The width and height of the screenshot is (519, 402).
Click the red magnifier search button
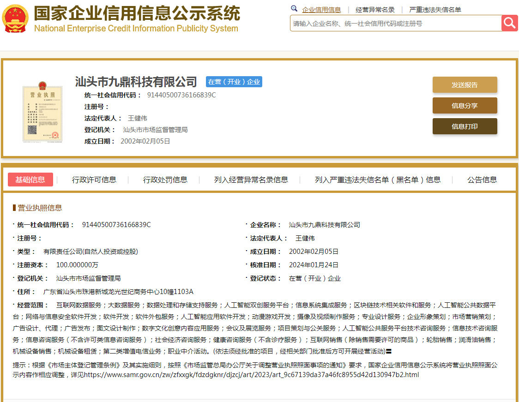(509, 23)
